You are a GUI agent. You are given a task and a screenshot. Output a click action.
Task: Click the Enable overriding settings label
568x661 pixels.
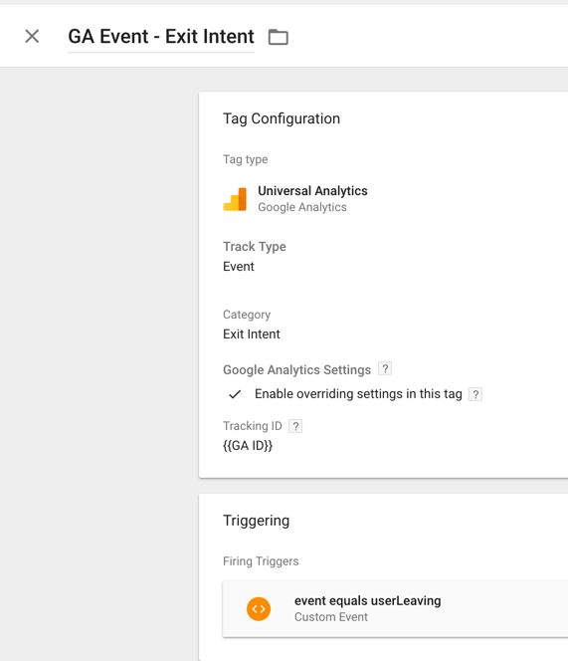coord(358,394)
